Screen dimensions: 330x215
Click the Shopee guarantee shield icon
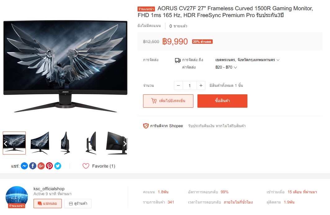(x=146, y=126)
